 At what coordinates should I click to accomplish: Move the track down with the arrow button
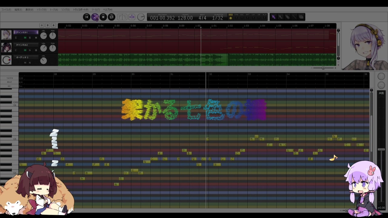click(53, 25)
